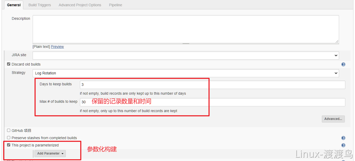Click the Advanced... button
Screen dimensions: 355x161
333,119
